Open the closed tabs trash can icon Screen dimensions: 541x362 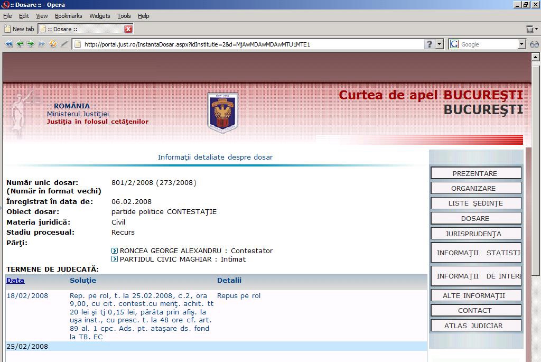point(530,29)
